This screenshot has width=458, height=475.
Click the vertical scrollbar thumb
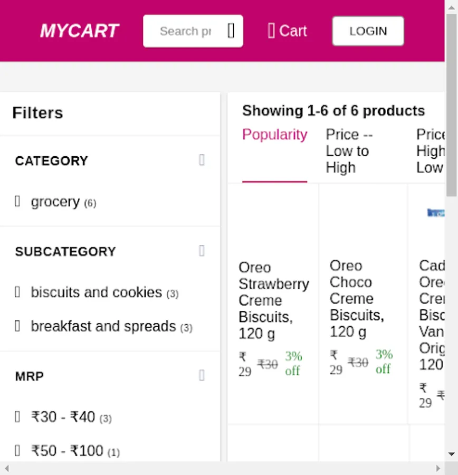coord(451,106)
